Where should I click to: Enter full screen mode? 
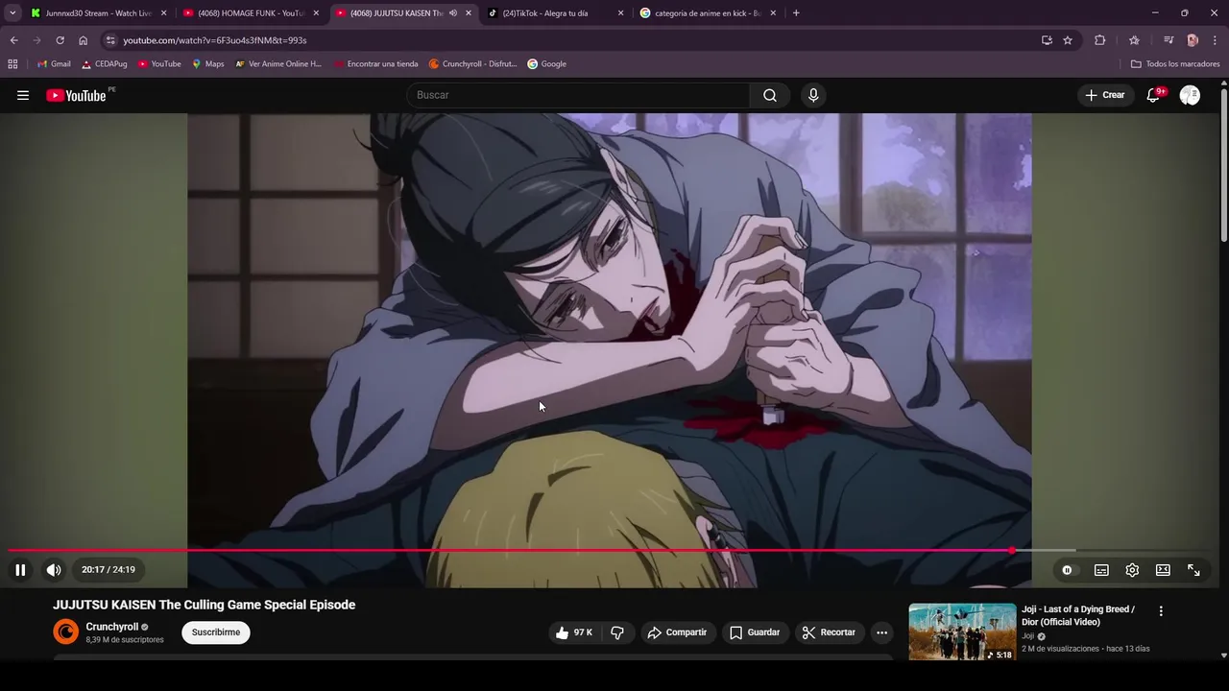1193,570
